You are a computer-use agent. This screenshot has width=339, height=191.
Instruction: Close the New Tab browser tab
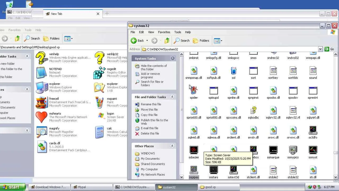tap(98, 14)
